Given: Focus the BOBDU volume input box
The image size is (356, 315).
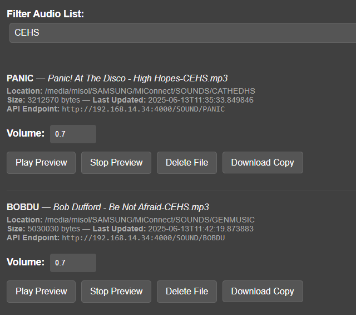Looking at the screenshot, I should [73, 263].
